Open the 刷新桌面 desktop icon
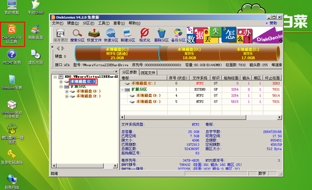This screenshot has width=312, height=190. 35,32
